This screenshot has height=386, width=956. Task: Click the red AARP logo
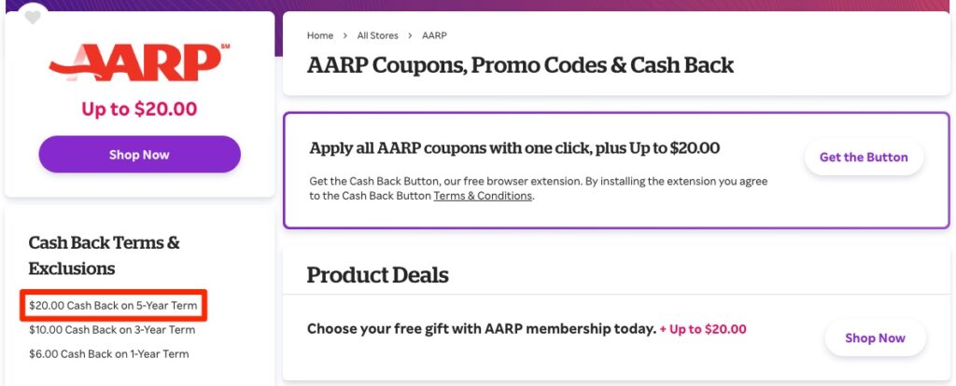pos(139,62)
